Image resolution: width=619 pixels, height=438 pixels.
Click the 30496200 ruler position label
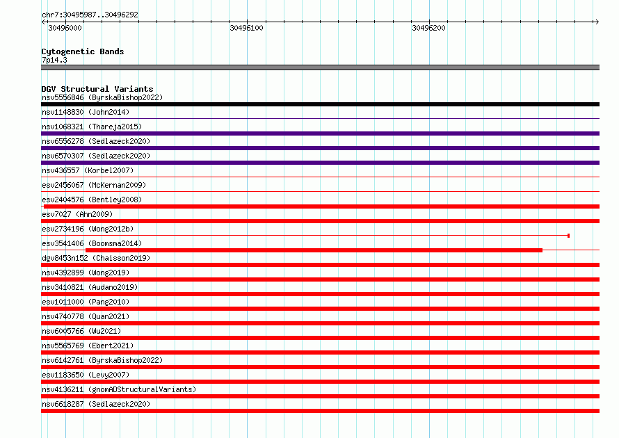[x=428, y=28]
